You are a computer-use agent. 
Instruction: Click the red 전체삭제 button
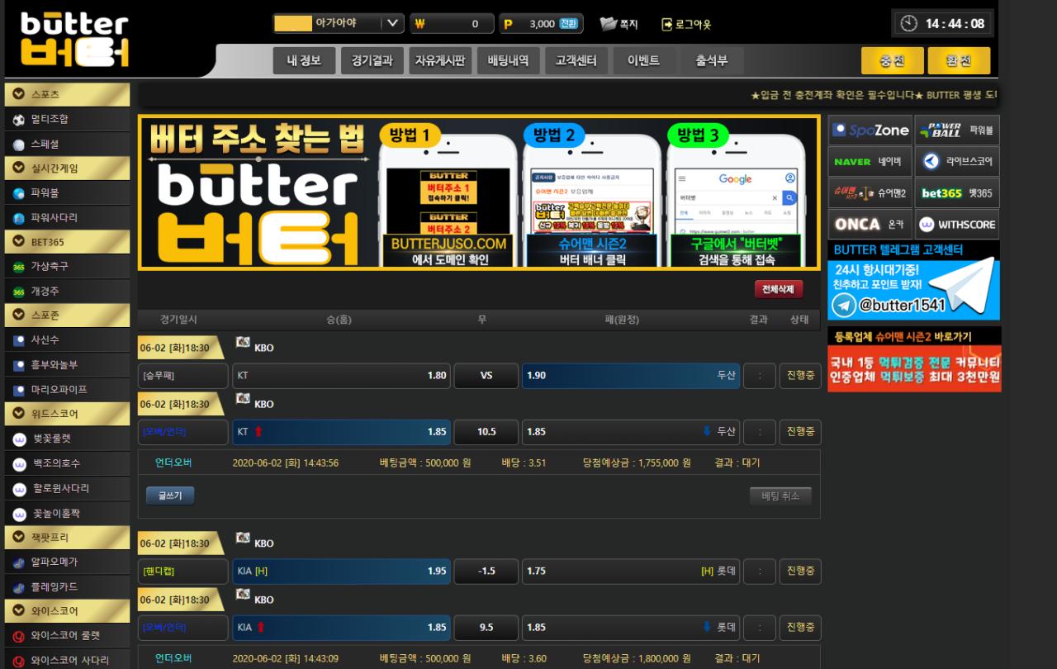point(778,290)
